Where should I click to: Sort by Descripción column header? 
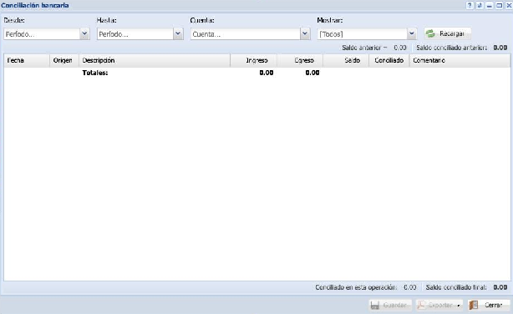pyautogui.click(x=155, y=60)
